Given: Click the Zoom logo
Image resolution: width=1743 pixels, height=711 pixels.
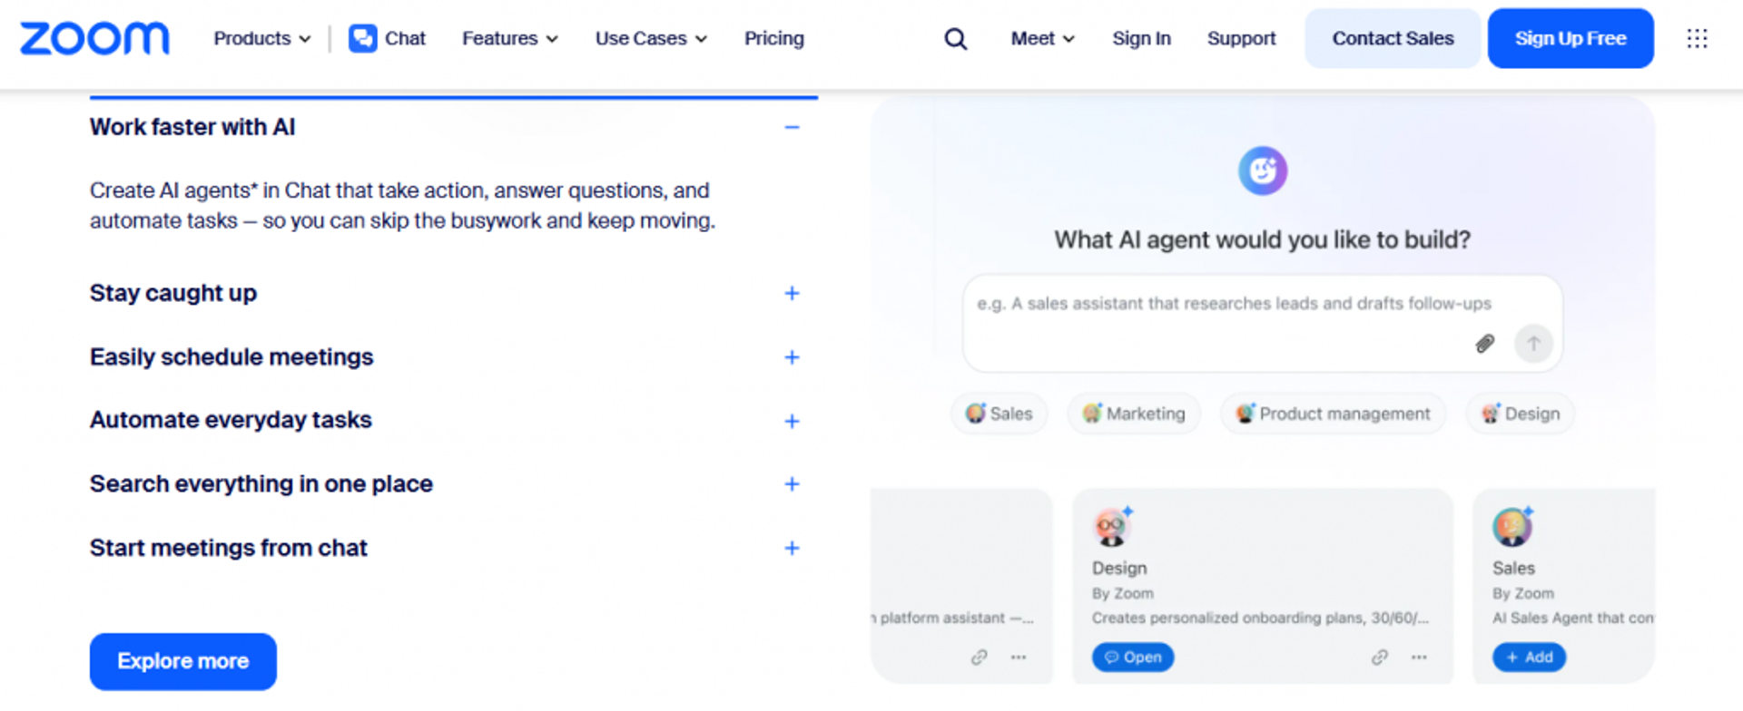Looking at the screenshot, I should 94,38.
